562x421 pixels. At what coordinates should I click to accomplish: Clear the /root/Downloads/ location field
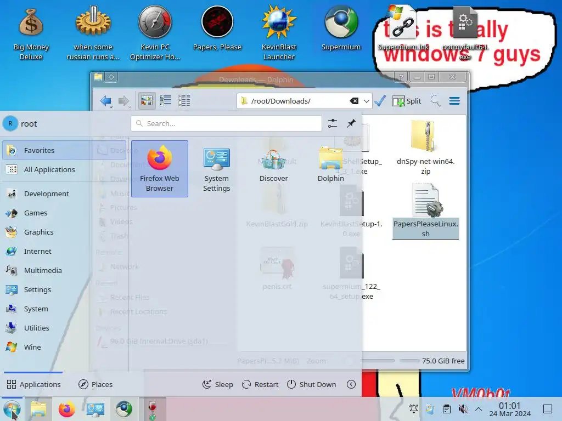354,101
